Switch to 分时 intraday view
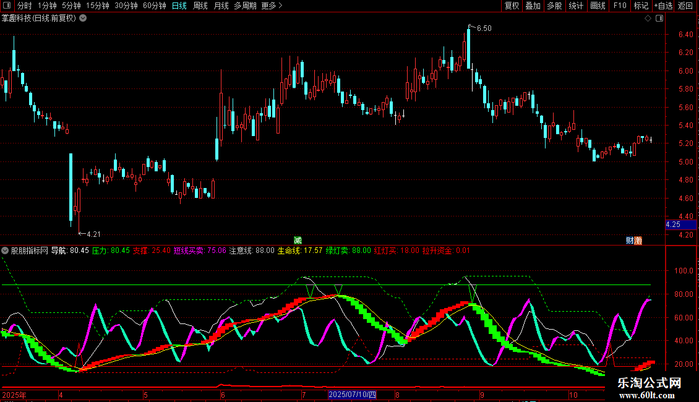 point(25,6)
